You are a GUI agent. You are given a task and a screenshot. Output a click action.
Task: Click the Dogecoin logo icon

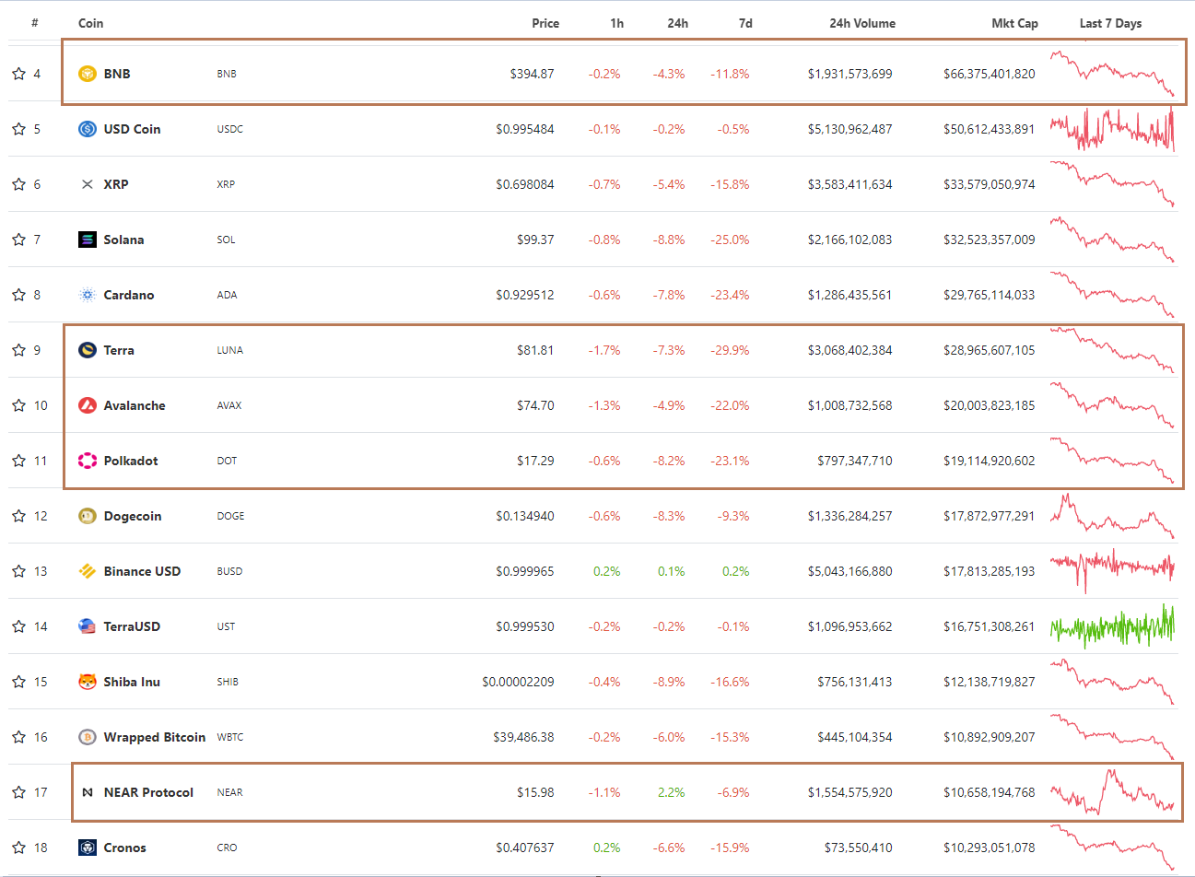click(x=88, y=516)
